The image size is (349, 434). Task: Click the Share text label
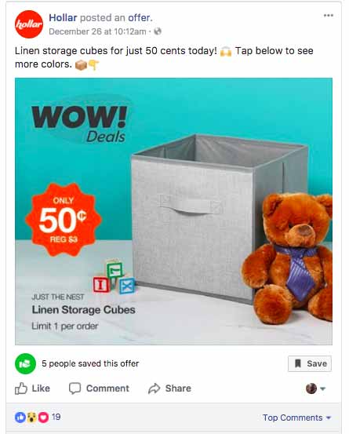[x=178, y=388]
